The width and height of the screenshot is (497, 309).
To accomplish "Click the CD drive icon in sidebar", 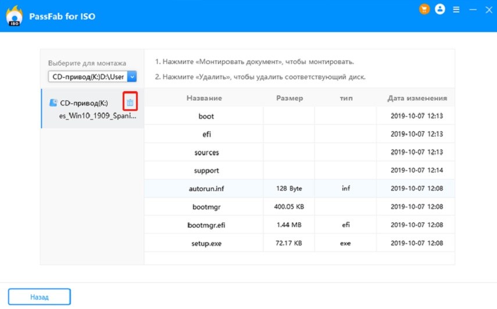I will click(x=53, y=103).
